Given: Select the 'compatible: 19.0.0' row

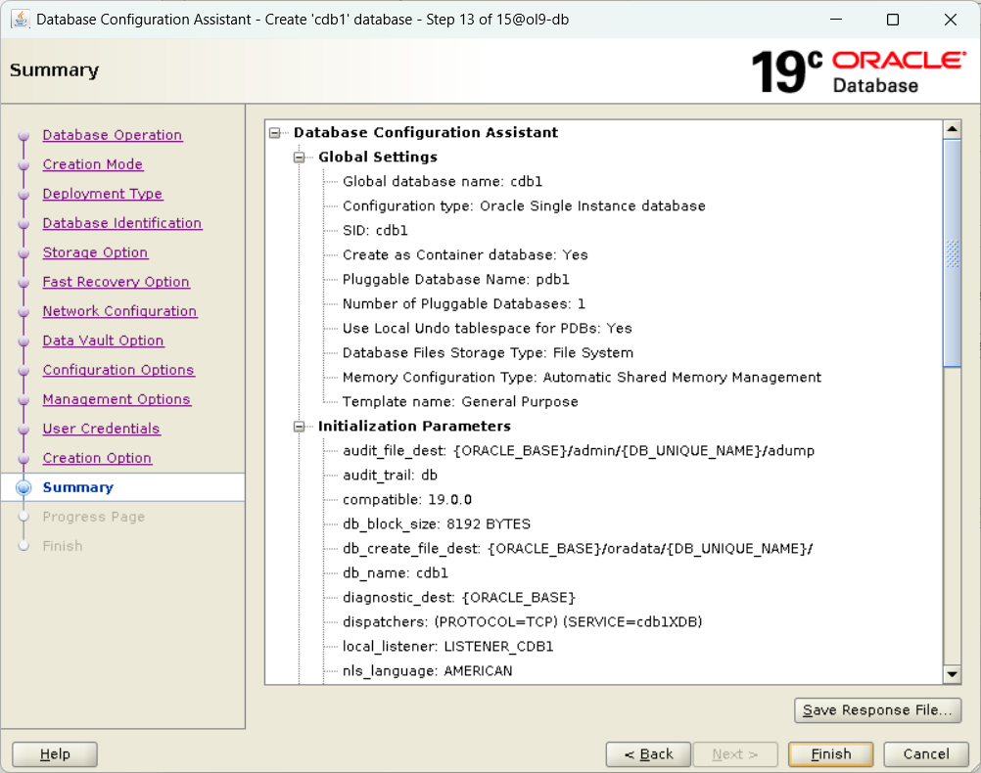Looking at the screenshot, I should click(406, 500).
